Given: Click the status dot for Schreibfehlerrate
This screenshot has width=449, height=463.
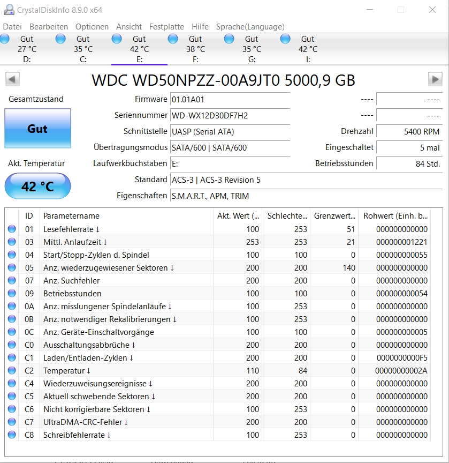Looking at the screenshot, I should click(12, 435).
